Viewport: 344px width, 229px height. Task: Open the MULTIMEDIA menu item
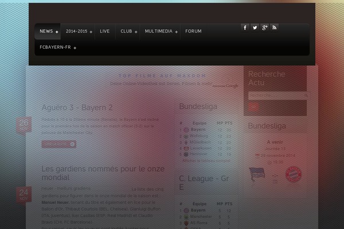tap(160, 31)
